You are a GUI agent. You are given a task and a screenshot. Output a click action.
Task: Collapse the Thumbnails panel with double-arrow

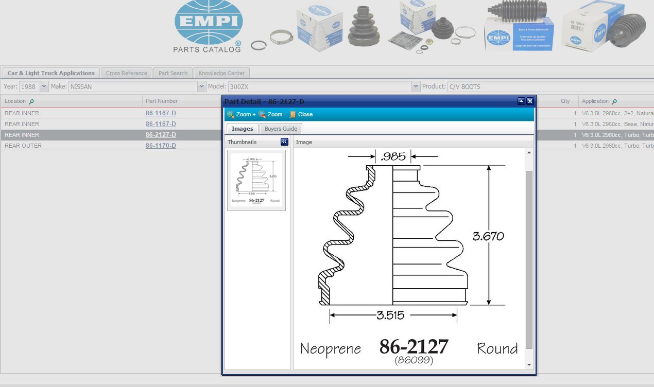tap(284, 142)
